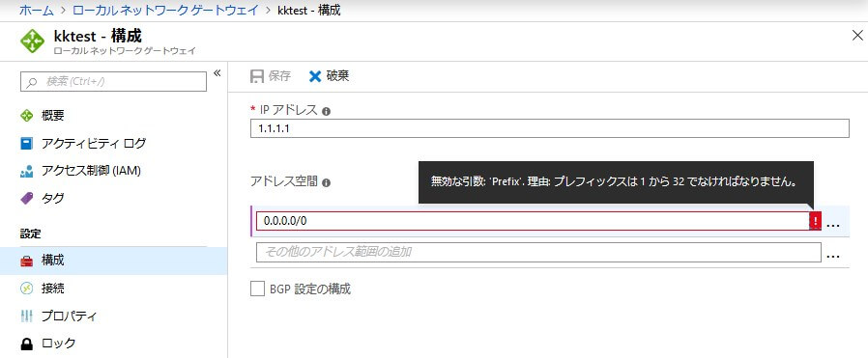
Task: Click the purple タグ tag icon
Action: [26, 199]
